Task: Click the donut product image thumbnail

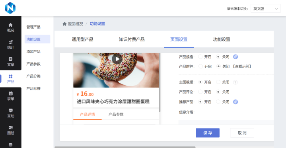Action: coord(116,70)
